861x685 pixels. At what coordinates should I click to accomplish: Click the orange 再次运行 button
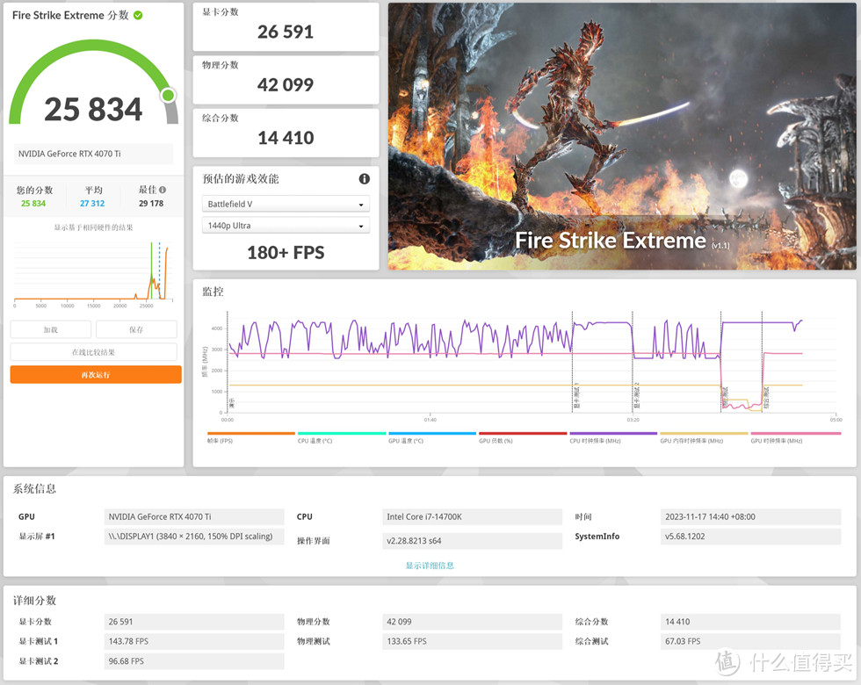click(96, 374)
